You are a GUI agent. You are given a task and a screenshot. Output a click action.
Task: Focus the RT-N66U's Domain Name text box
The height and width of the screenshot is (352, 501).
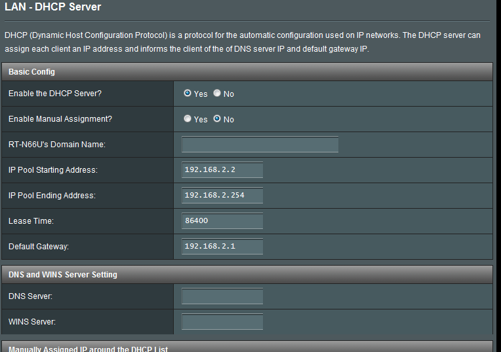click(260, 145)
